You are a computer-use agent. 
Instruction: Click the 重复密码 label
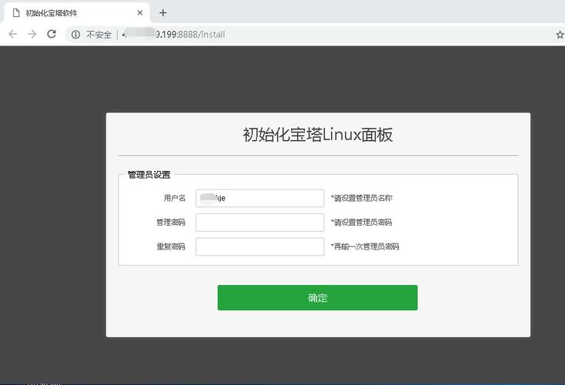coord(171,246)
